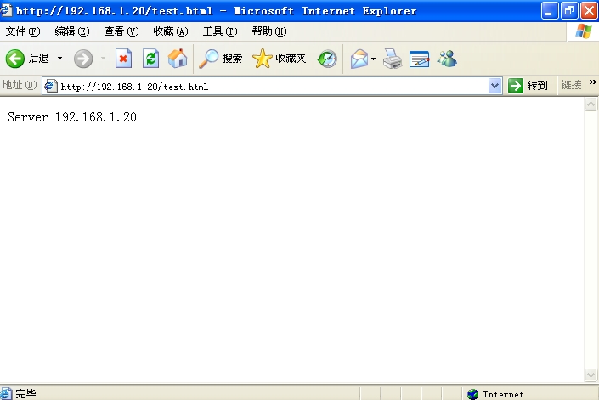The height and width of the screenshot is (400, 599).
Task: Open the Search (搜索) magnifier pane
Action: (220, 59)
